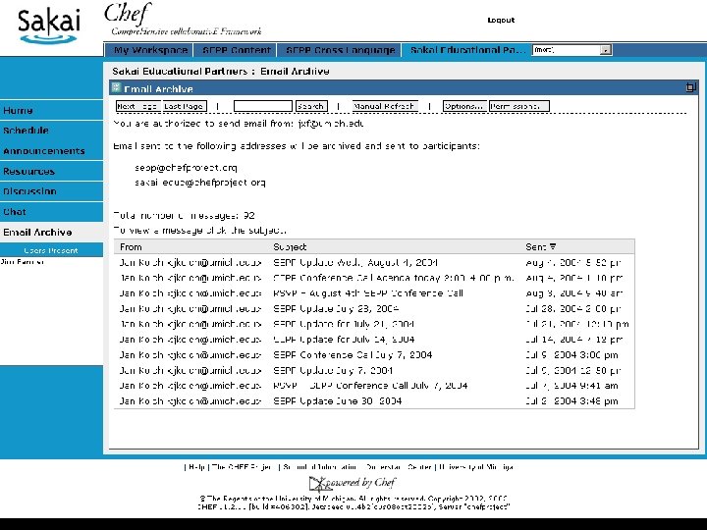Screen dimensions: 707x530
Task: Open the Options... button
Action: point(464,106)
